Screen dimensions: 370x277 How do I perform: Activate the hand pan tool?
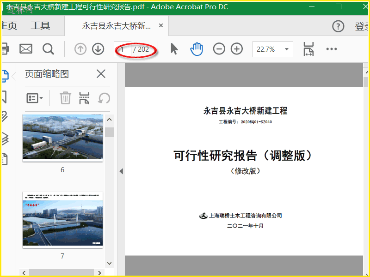pos(197,49)
